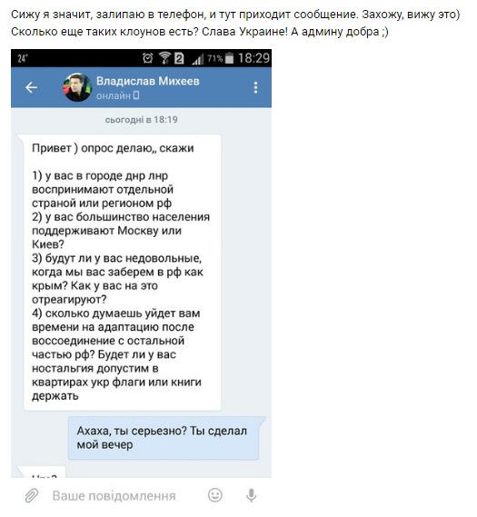Tap the 18:29 clock in status bar
Image resolution: width=477 pixels, height=517 pixels.
pyautogui.click(x=253, y=58)
